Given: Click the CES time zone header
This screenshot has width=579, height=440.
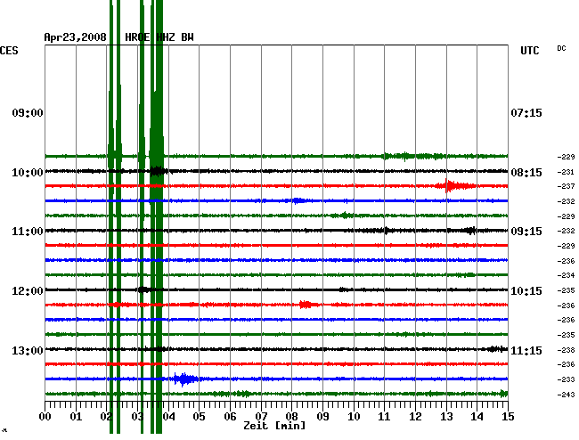Looking at the screenshot, I should [9, 51].
